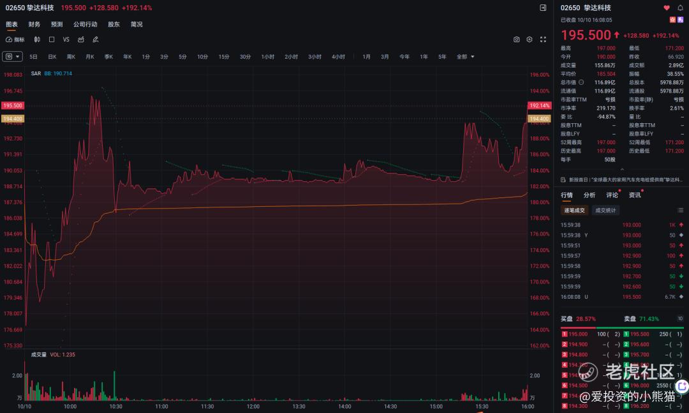The image size is (689, 413).
Task: Select the 5年 range
Action: 442,57
